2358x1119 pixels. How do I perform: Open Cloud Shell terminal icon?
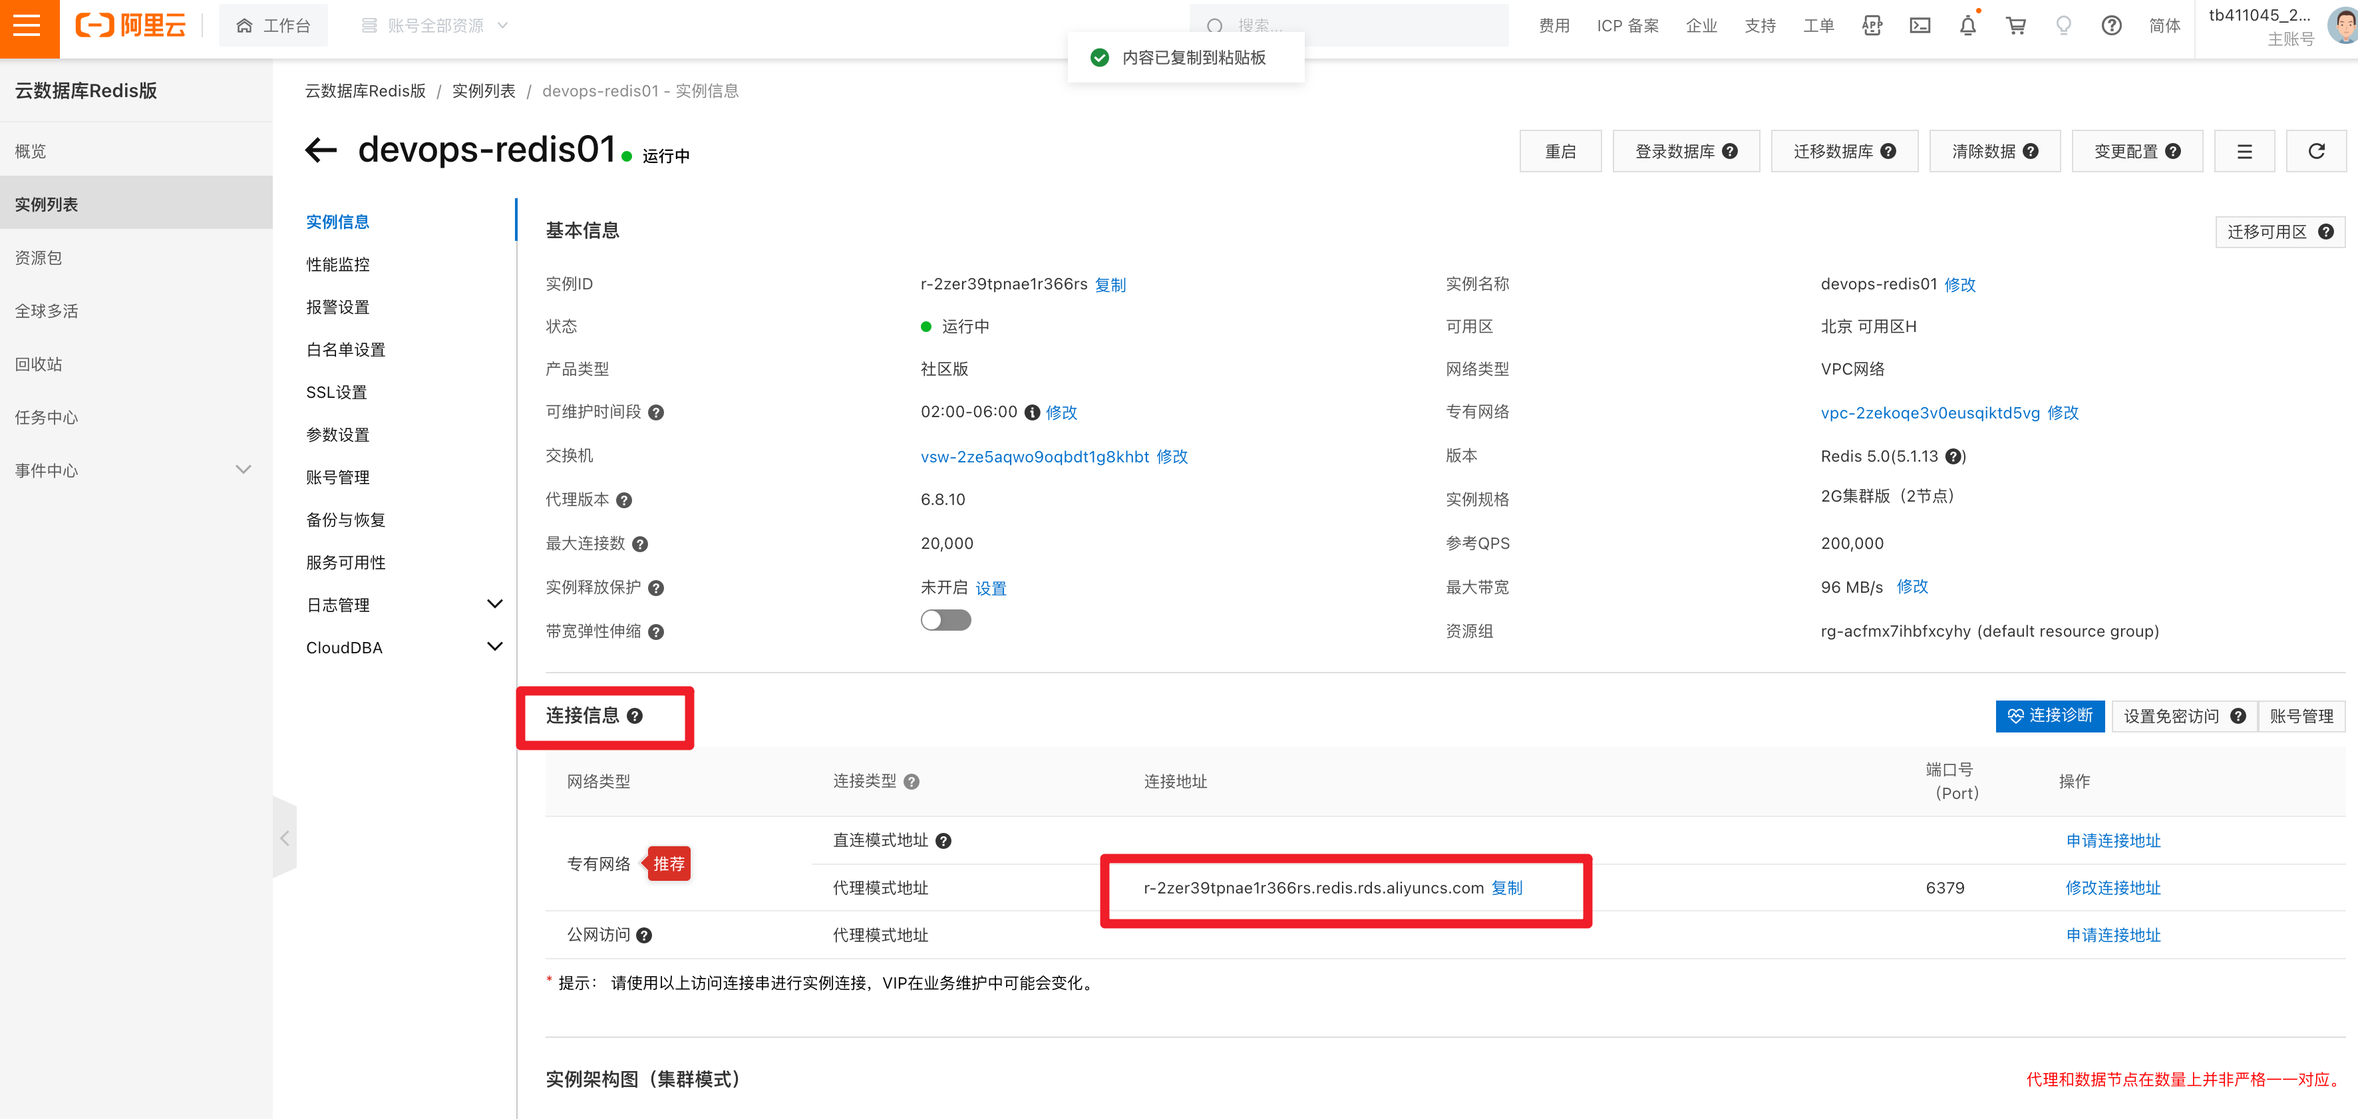pyautogui.click(x=1920, y=26)
